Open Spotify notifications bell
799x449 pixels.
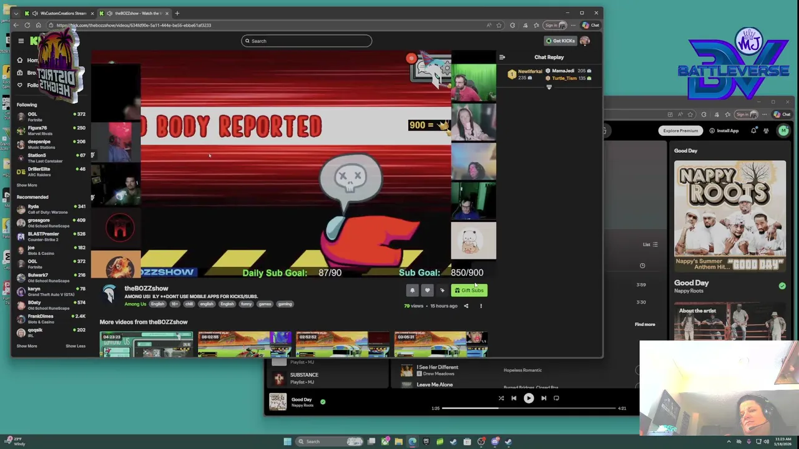[x=753, y=131]
